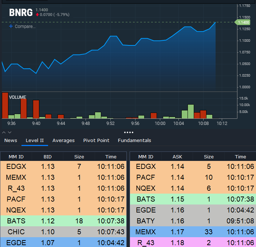Click ask size 33 in MEMX row
This screenshot has height=247, width=256.
coord(209,232)
